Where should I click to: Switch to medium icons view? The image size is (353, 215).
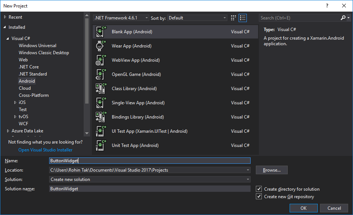(233, 18)
